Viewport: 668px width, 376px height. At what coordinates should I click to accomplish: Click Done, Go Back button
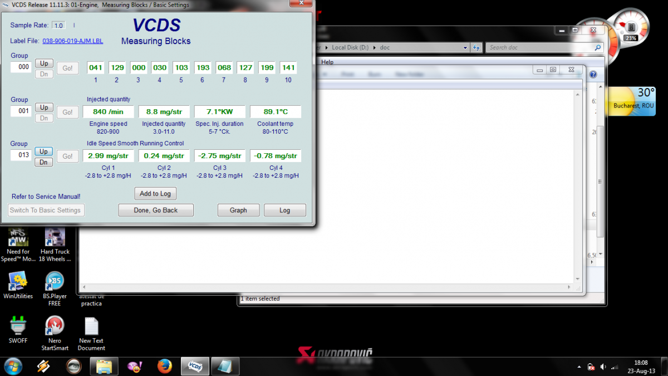156,210
